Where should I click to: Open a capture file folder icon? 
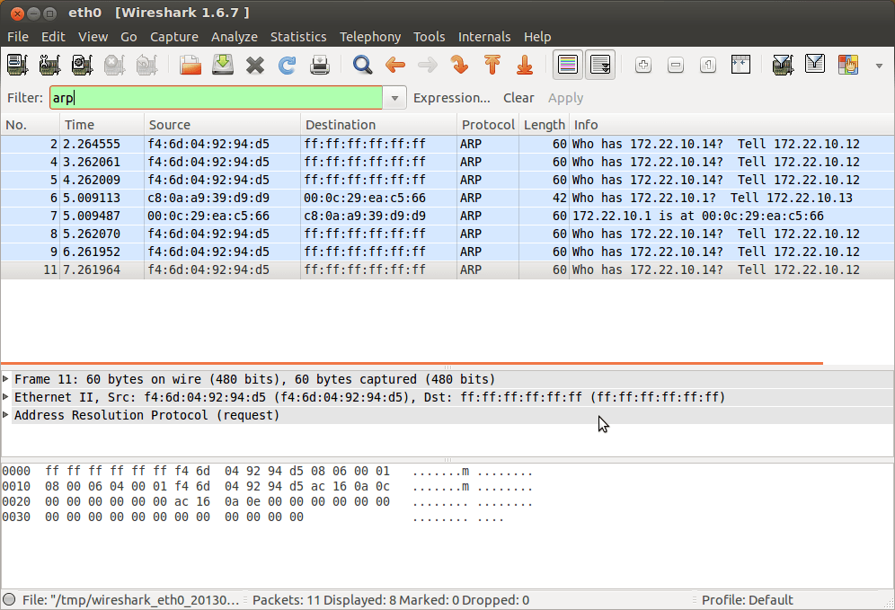191,65
